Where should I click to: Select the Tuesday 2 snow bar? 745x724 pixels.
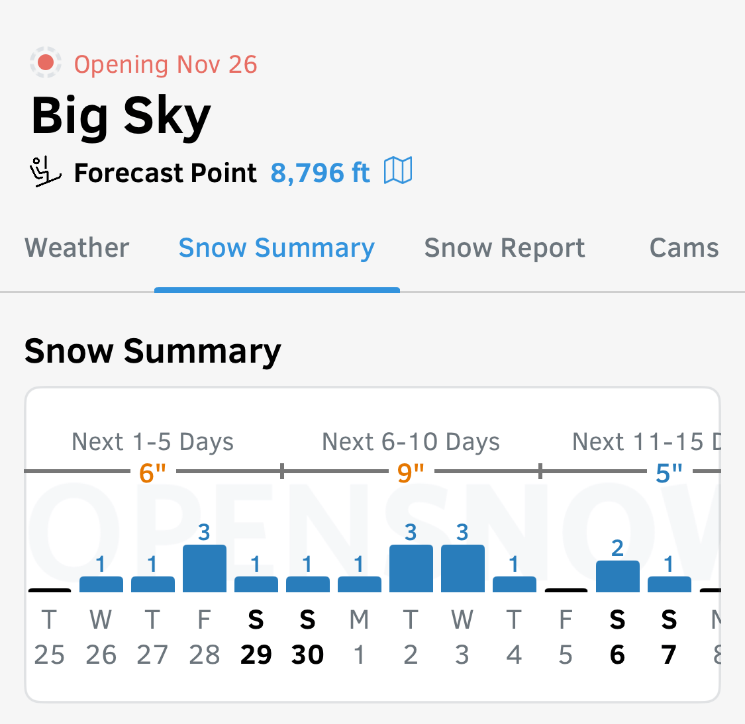[x=411, y=568]
